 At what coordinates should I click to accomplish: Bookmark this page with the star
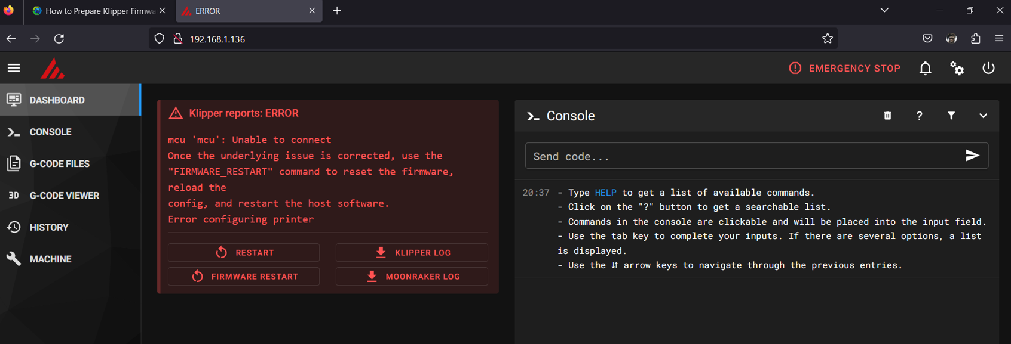(828, 39)
